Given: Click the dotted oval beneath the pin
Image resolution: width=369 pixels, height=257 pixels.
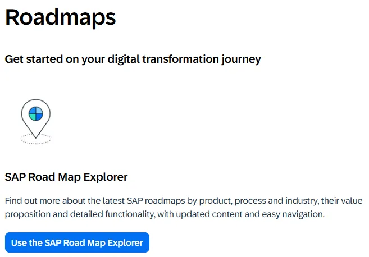Looking at the screenshot, I should click(35, 139).
